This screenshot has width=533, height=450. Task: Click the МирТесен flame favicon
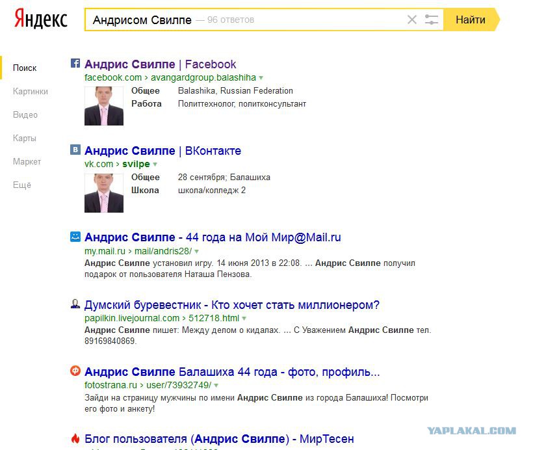point(75,438)
